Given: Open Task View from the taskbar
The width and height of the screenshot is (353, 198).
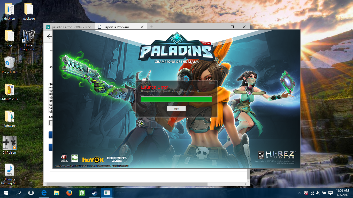Looking at the screenshot, I should point(31,193).
